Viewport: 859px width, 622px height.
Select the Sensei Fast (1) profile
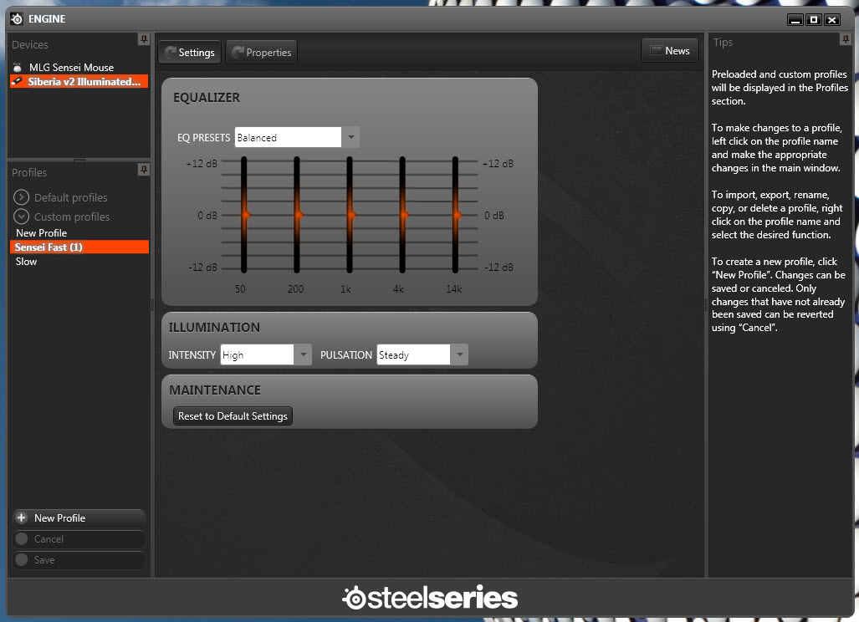click(79, 247)
